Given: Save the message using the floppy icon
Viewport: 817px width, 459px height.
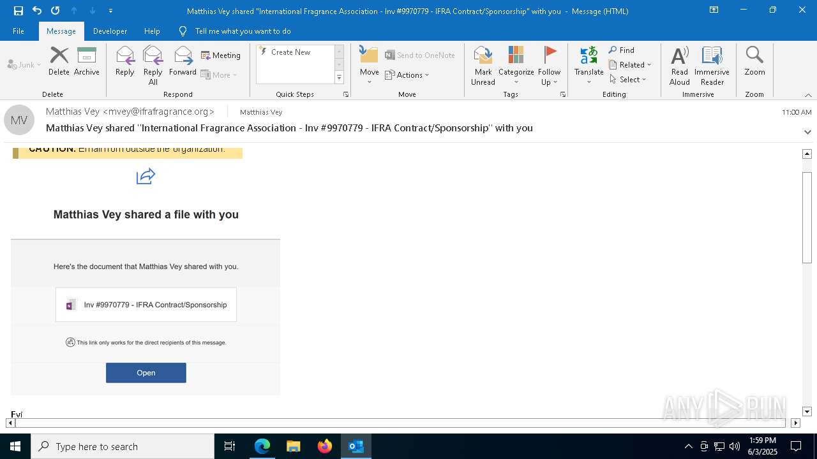Looking at the screenshot, I should coord(18,10).
